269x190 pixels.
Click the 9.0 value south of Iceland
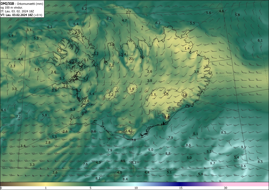[x=151, y=150]
